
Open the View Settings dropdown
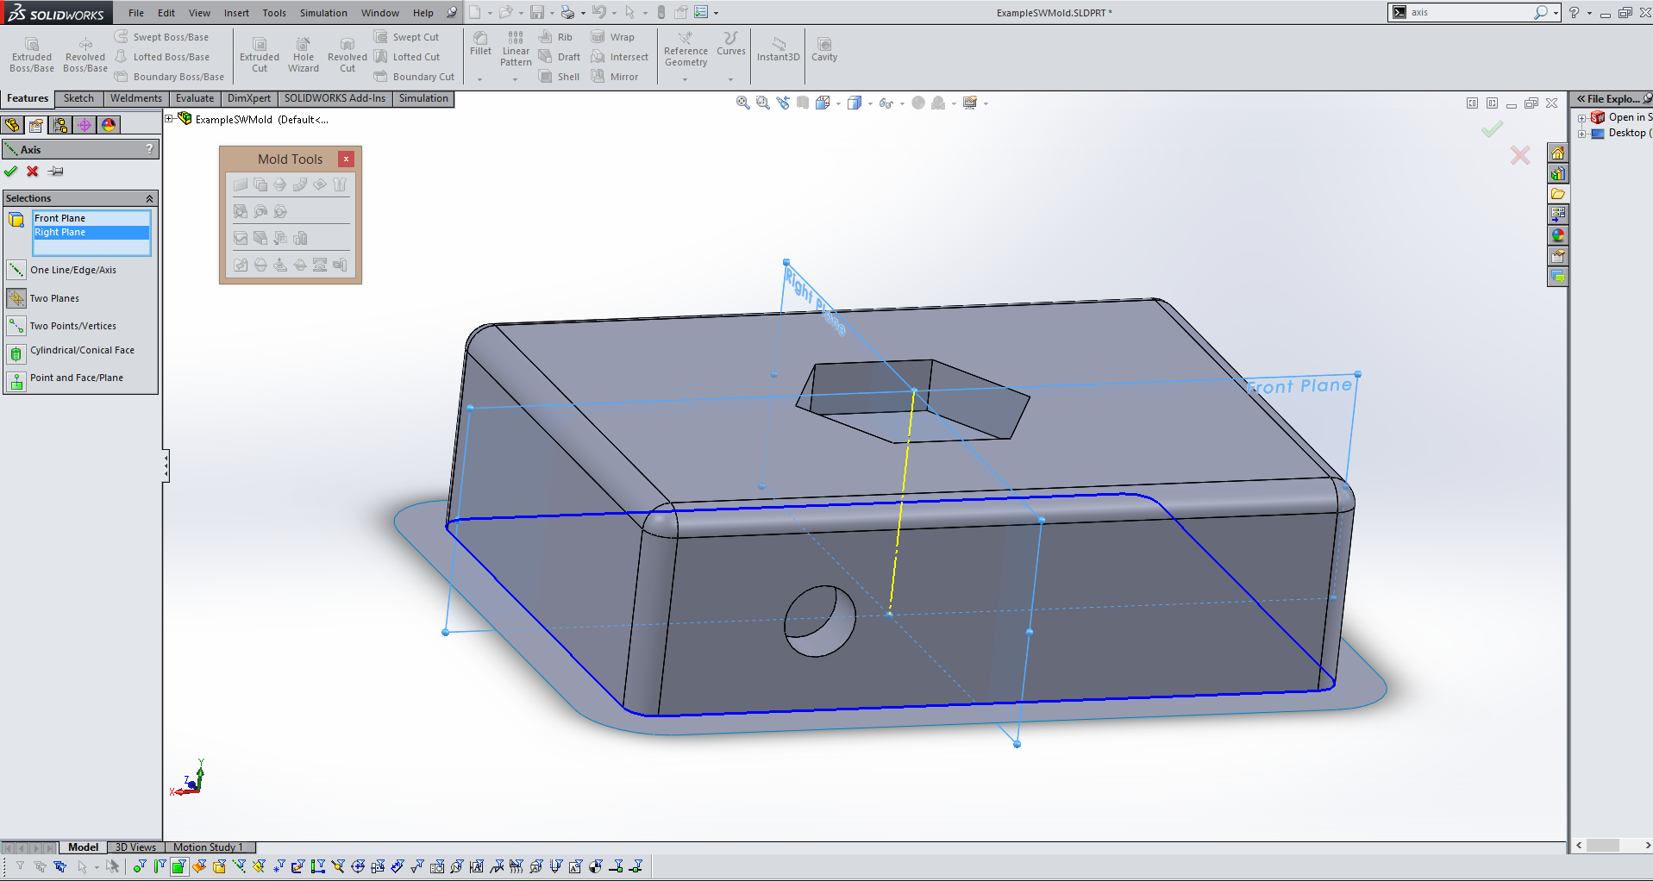(x=986, y=104)
